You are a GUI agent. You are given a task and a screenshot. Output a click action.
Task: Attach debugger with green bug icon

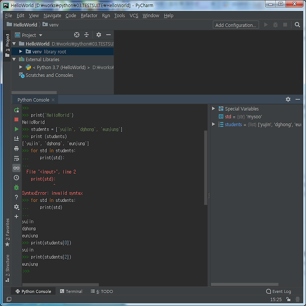click(17, 187)
